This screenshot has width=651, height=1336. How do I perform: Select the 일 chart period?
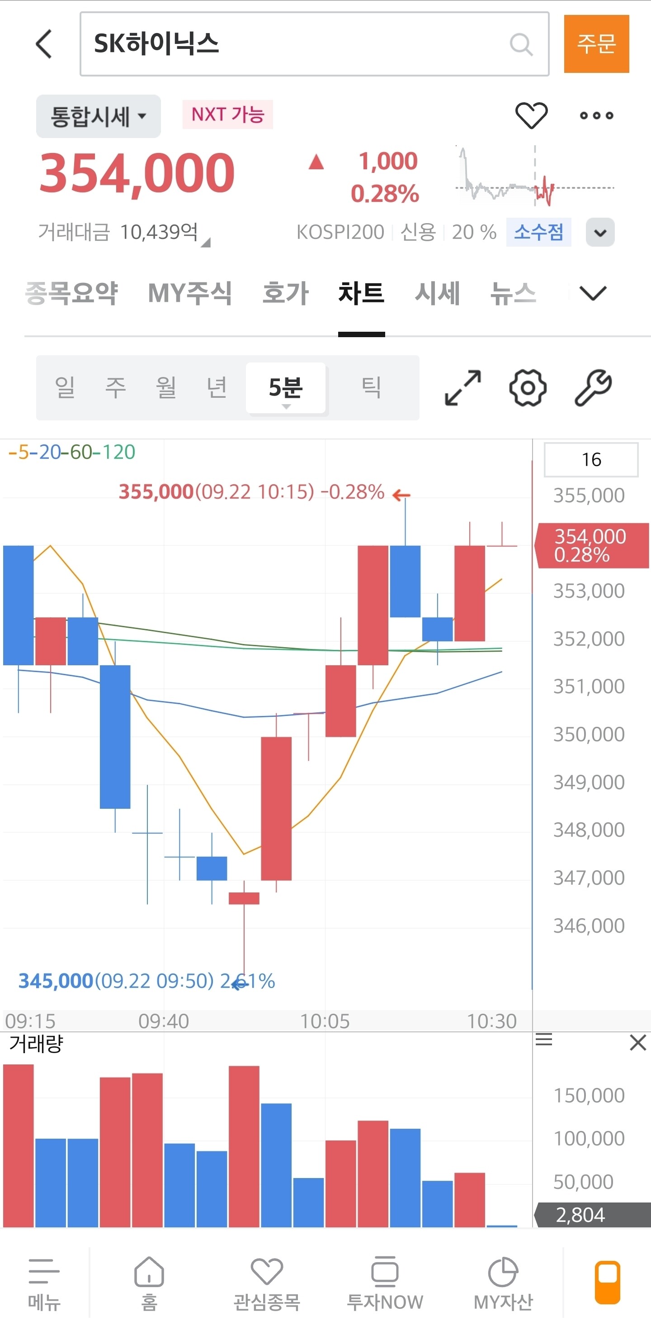[65, 387]
